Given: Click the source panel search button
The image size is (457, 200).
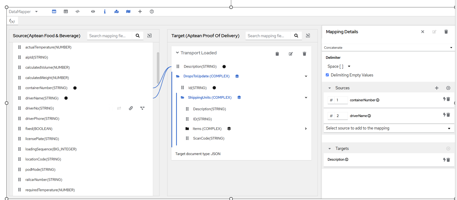Looking at the screenshot, I should 138,36.
